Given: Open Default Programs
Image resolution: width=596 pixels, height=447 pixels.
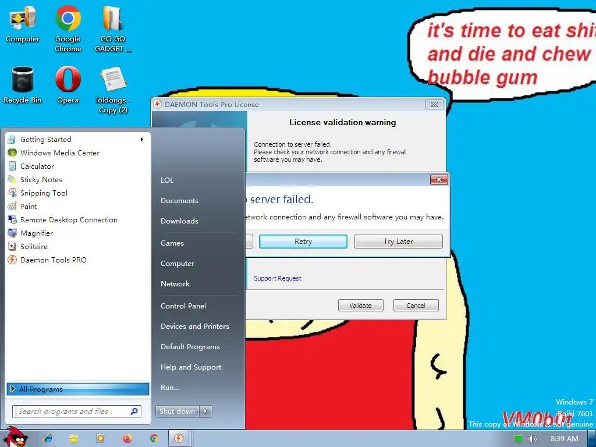Looking at the screenshot, I should (x=190, y=347).
